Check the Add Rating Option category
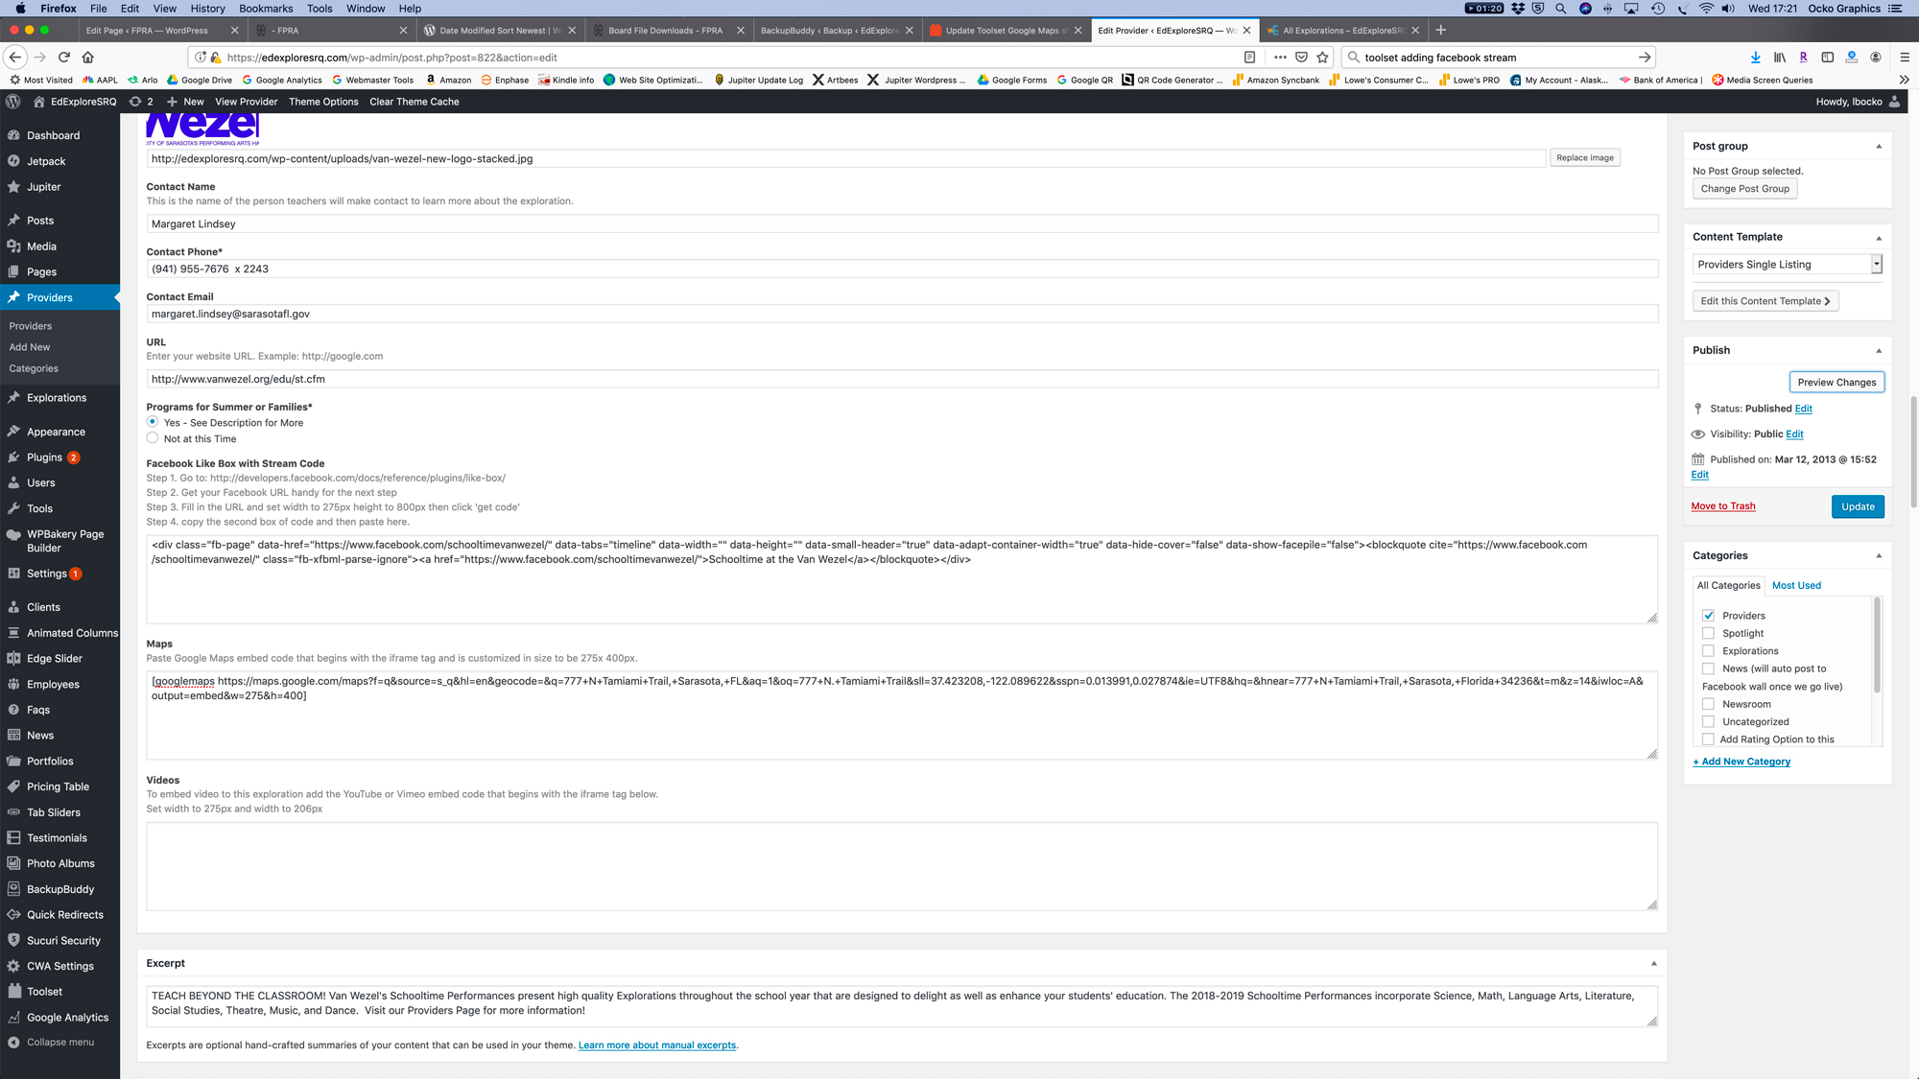 [1708, 739]
